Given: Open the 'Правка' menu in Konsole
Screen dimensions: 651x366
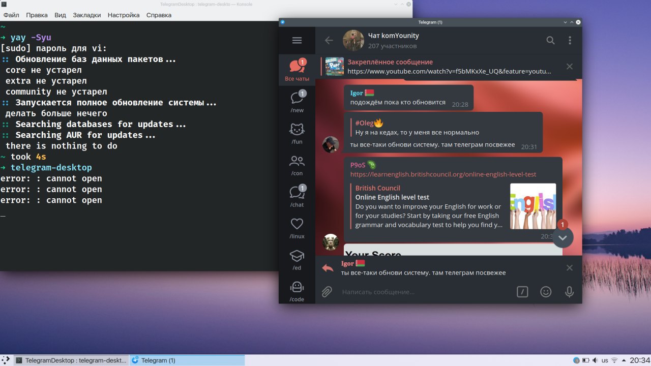Looking at the screenshot, I should coord(37,15).
